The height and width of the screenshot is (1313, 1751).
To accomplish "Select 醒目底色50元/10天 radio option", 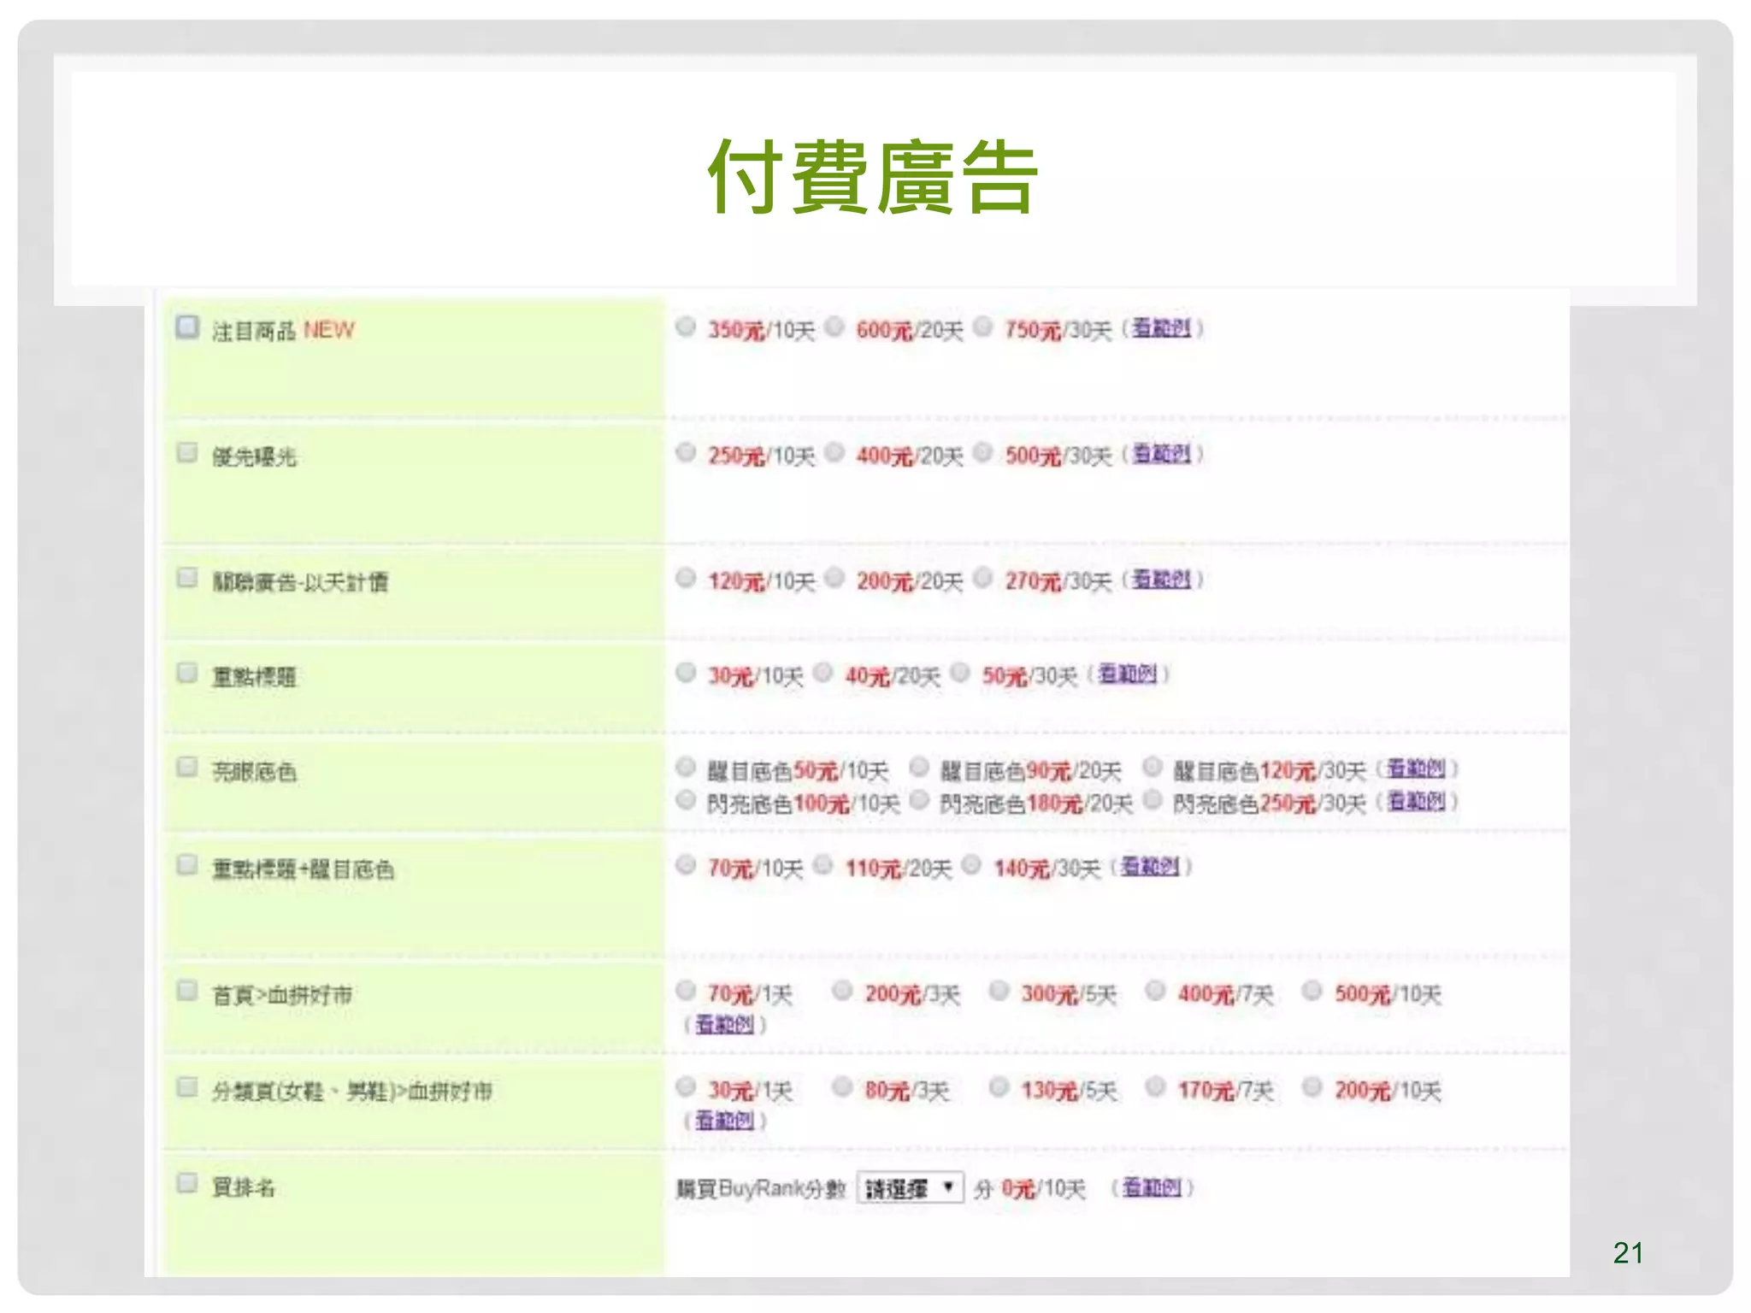I will click(686, 768).
